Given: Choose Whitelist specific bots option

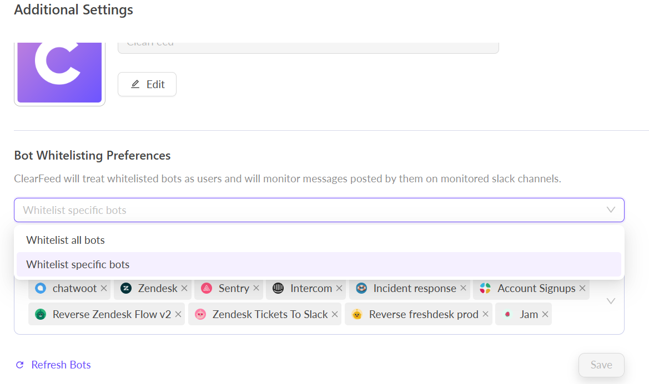Looking at the screenshot, I should (x=78, y=264).
